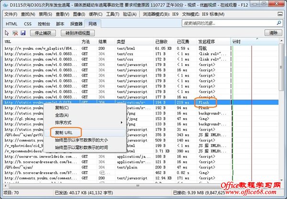Open the 禁用(S) menu
Viewport: 287px width, 199px height.
pos(45,14)
